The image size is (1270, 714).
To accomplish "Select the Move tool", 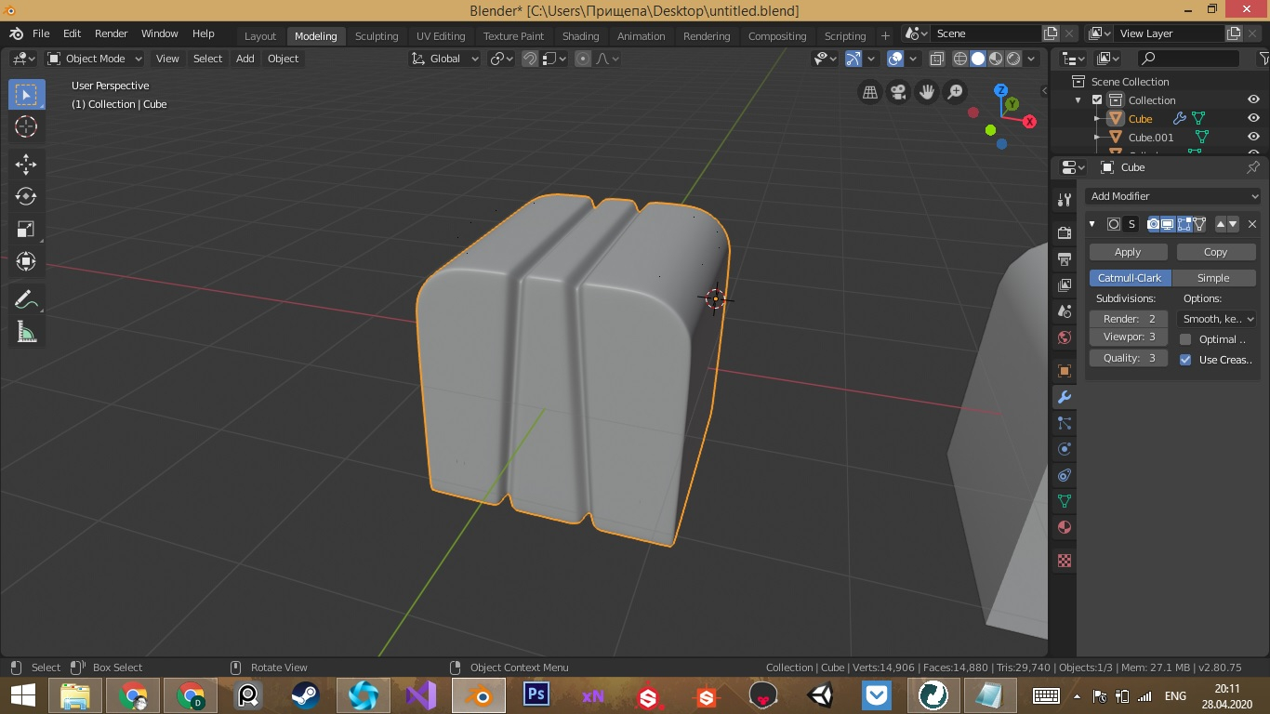I will click(26, 165).
